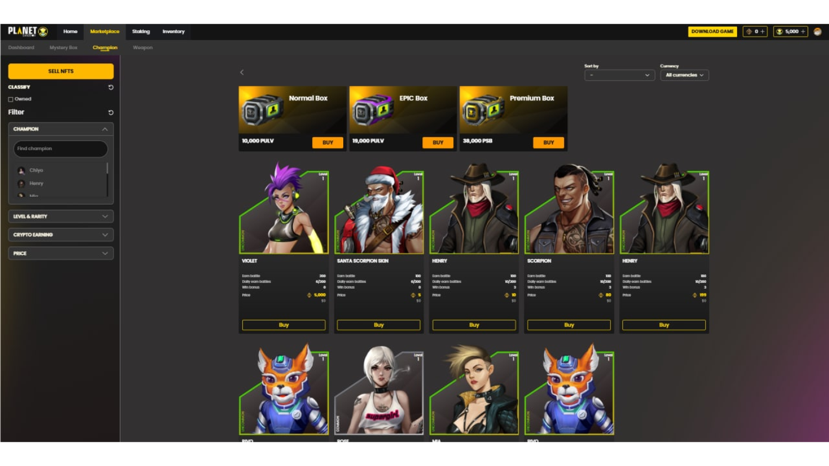Viewport: 829px width, 466px height.
Task: Open the Staking menu
Action: pyautogui.click(x=141, y=31)
